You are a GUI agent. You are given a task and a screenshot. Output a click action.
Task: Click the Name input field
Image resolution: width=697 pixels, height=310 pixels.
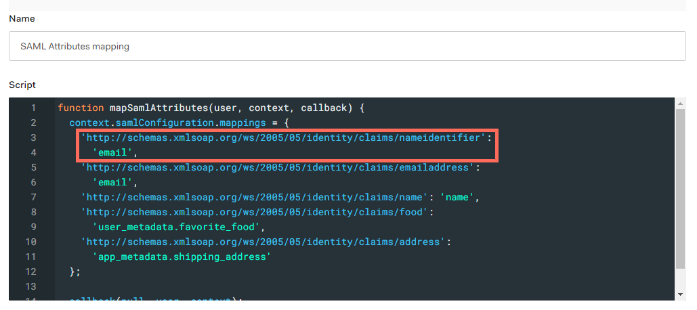(347, 46)
